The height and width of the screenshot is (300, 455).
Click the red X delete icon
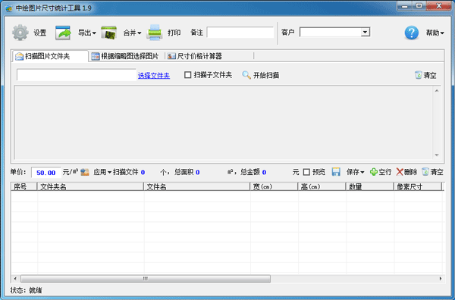tap(400, 172)
